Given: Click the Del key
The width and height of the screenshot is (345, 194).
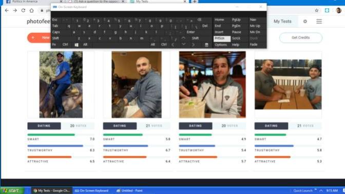Looking at the screenshot, I should tap(205, 26).
